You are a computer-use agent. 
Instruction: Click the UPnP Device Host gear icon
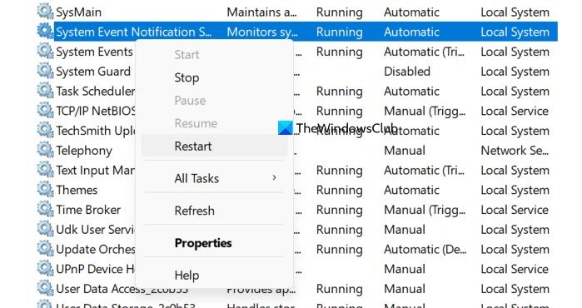(45, 268)
